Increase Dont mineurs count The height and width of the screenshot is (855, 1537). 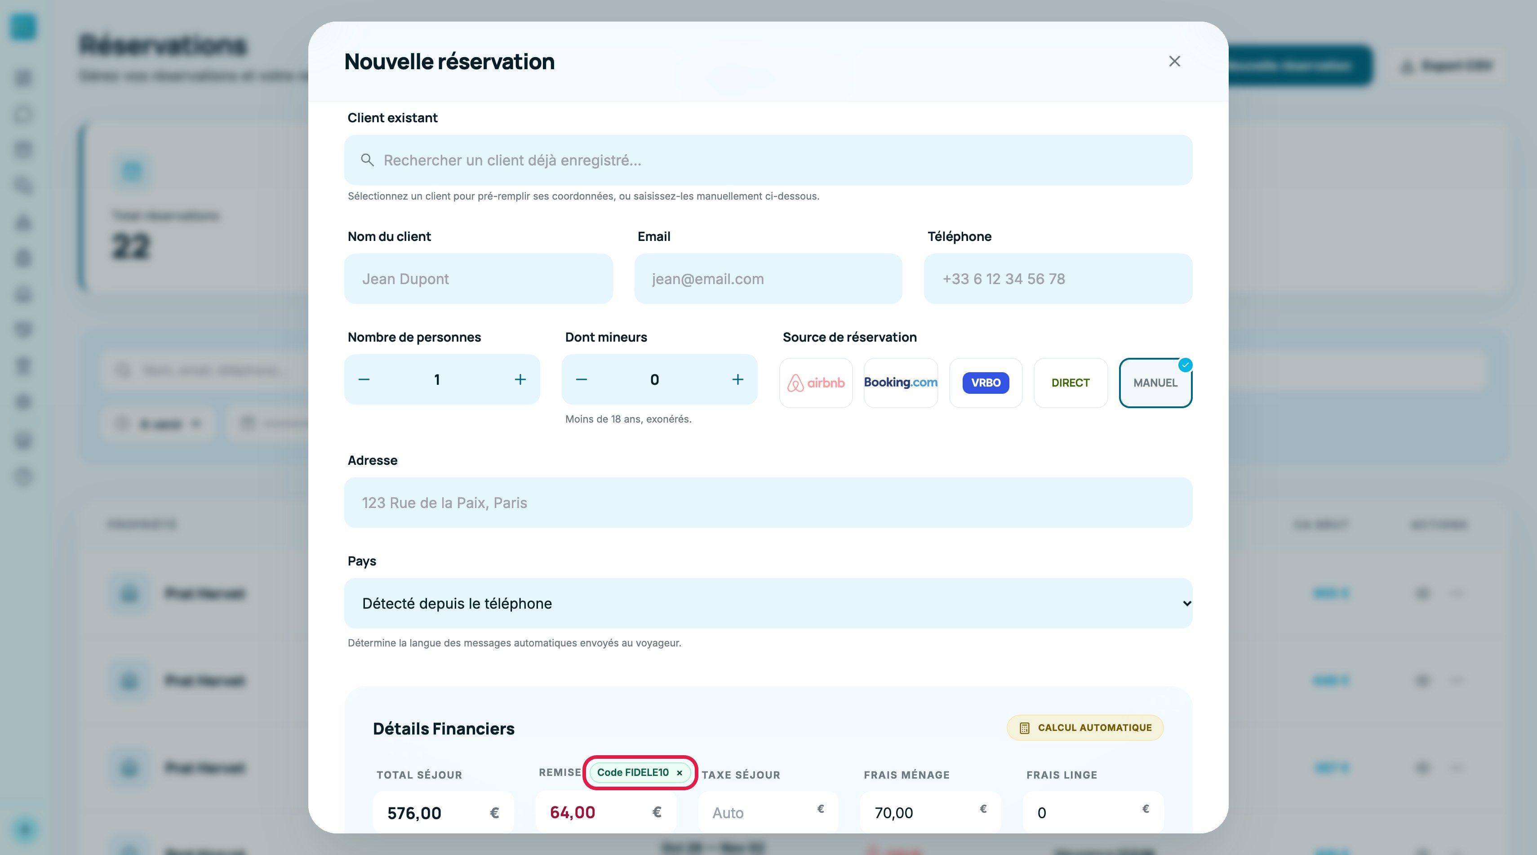pos(737,379)
